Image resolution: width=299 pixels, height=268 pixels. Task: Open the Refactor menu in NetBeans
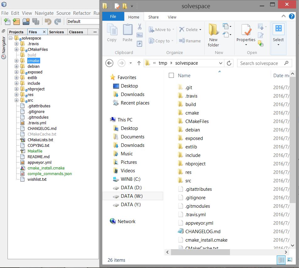point(82,13)
